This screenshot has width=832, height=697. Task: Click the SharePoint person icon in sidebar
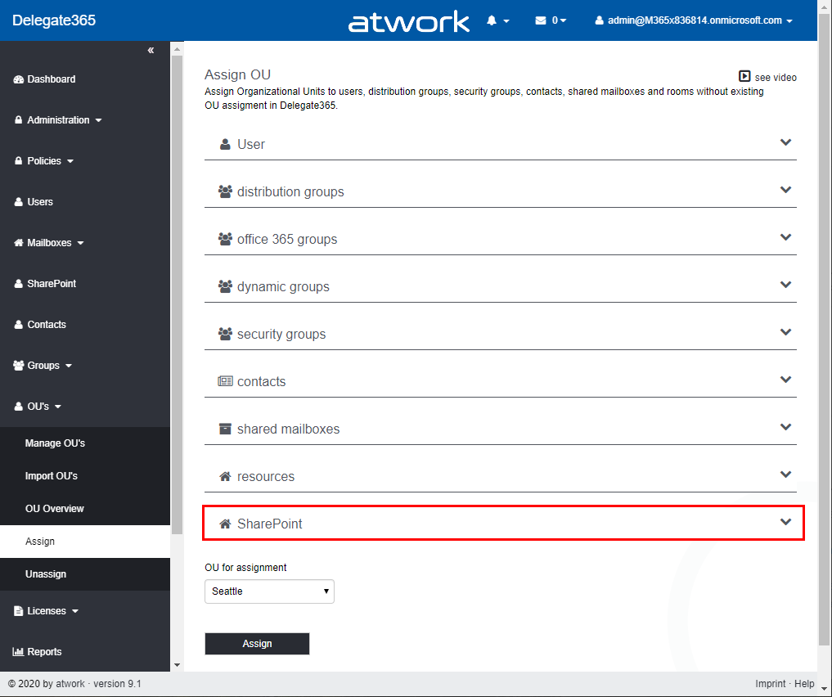tap(19, 283)
